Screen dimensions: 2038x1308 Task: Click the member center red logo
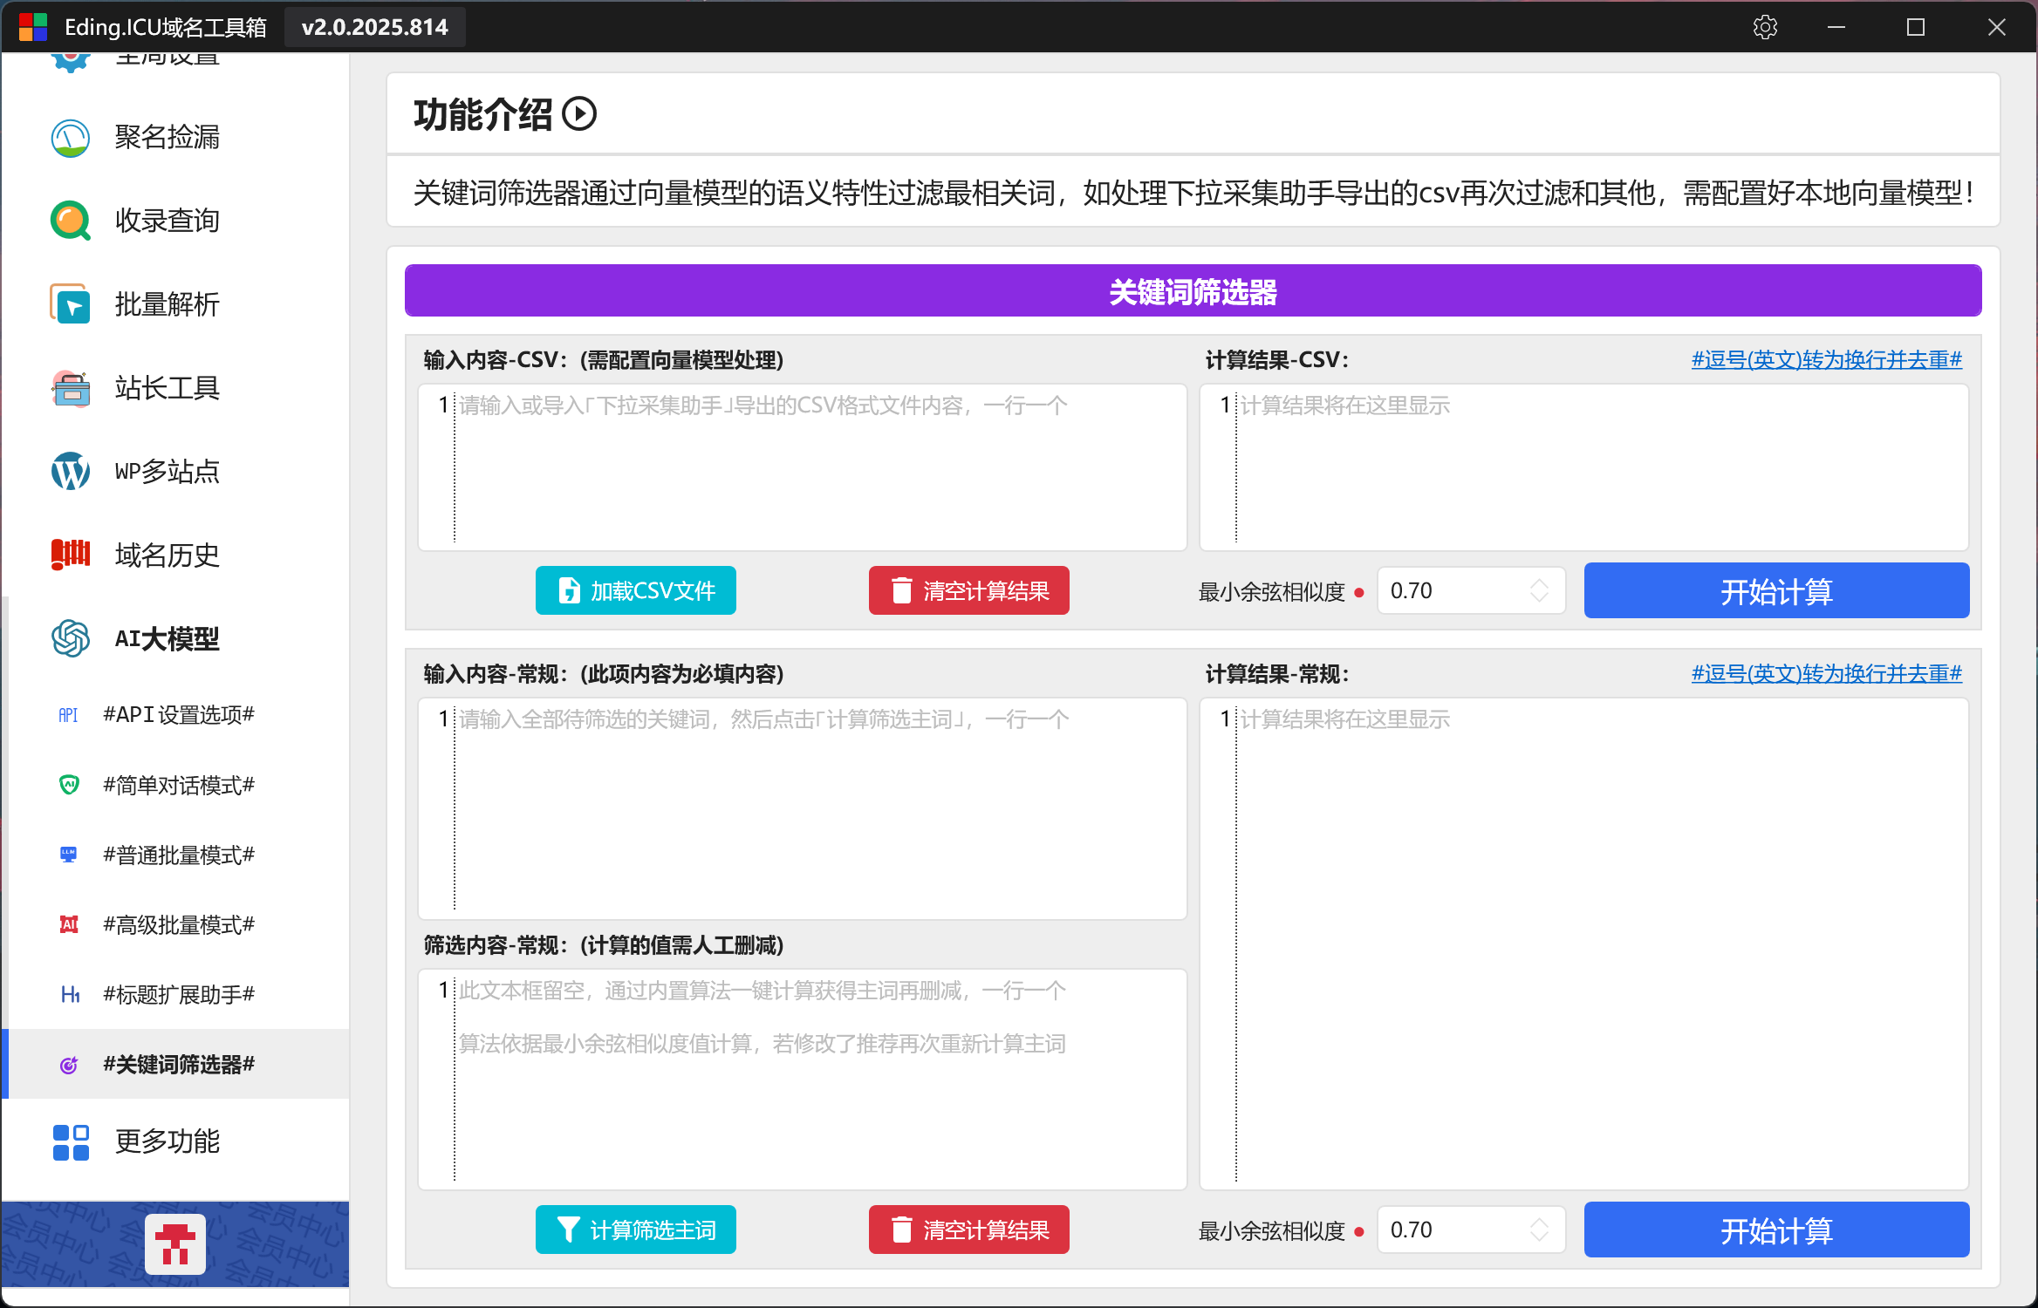coord(175,1244)
